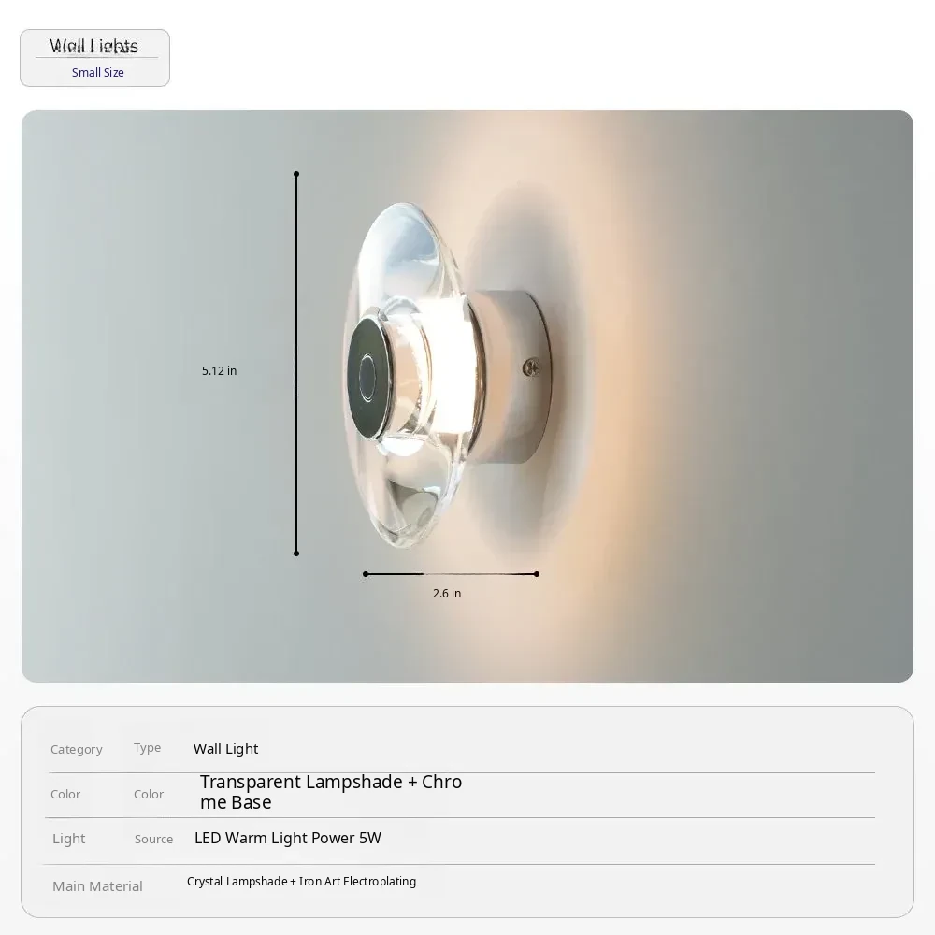Select Transparent Lampshade + Chrome Base text
The width and height of the screenshot is (935, 935).
click(x=331, y=792)
